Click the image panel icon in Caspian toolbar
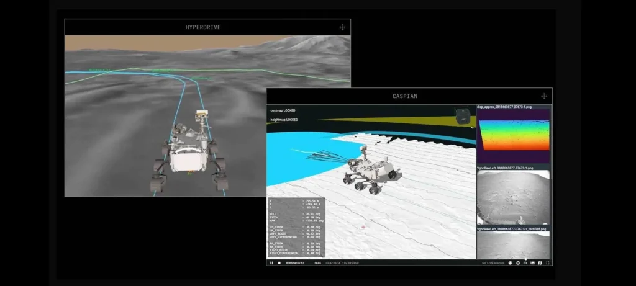Viewport: 636px width, 286px height. pos(532,263)
